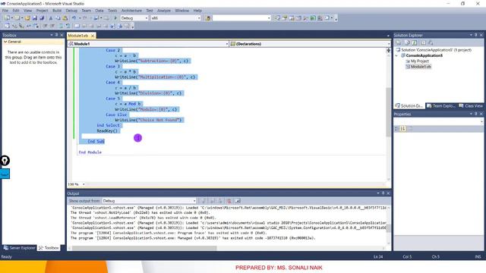Click the Find in Files icon
486x273 pixels.
click(207, 18)
